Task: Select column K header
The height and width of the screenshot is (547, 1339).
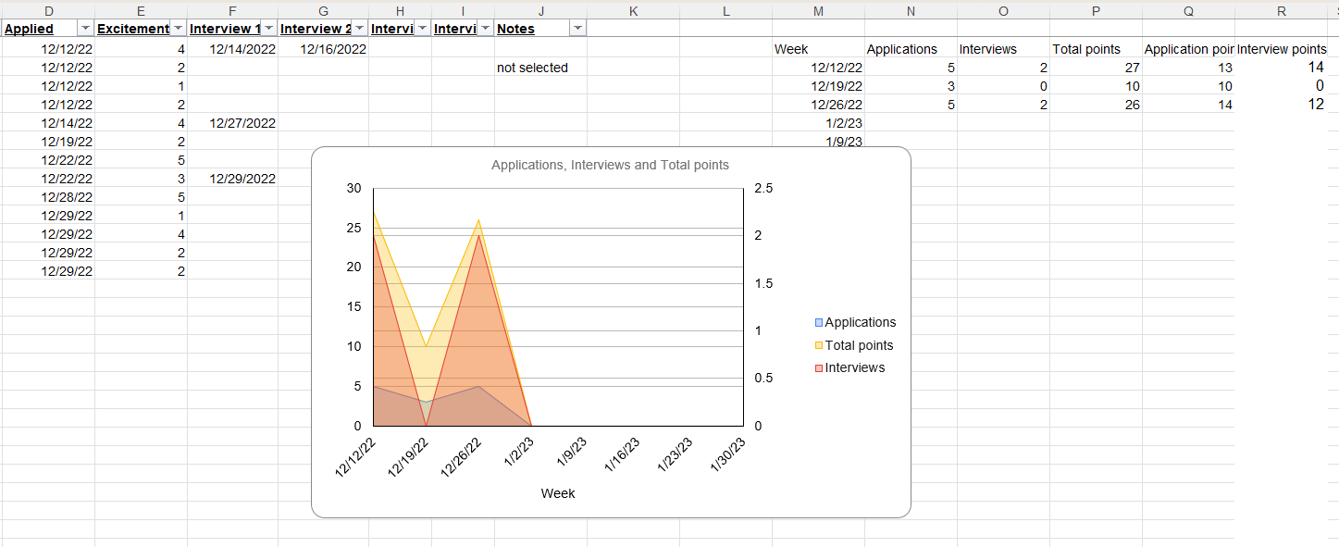Action: pyautogui.click(x=633, y=10)
